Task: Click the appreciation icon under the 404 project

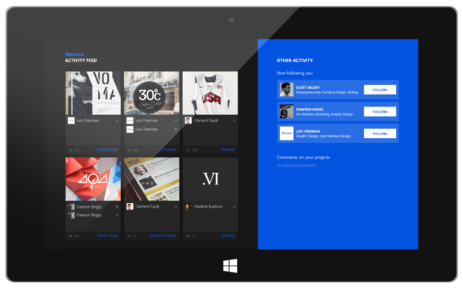Action: coord(70,236)
